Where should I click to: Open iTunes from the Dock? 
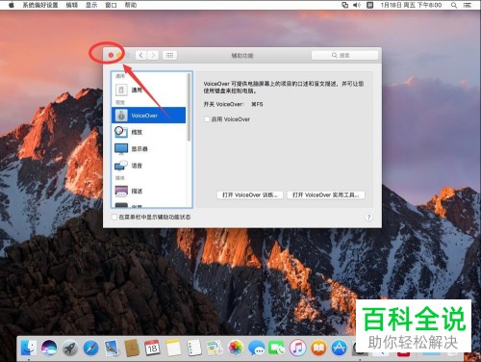[x=297, y=348]
